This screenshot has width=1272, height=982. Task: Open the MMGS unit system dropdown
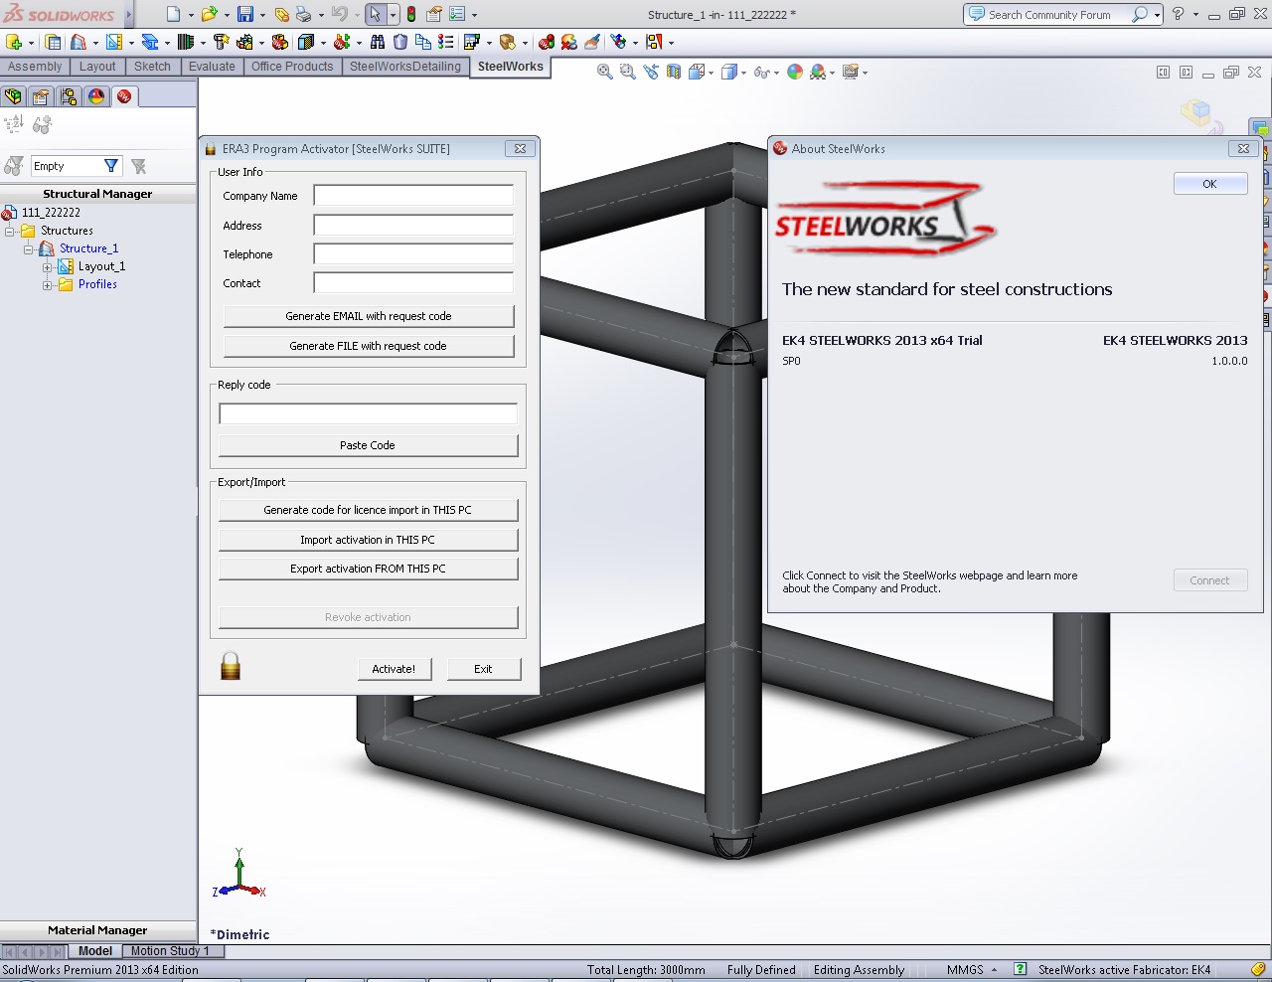click(994, 970)
